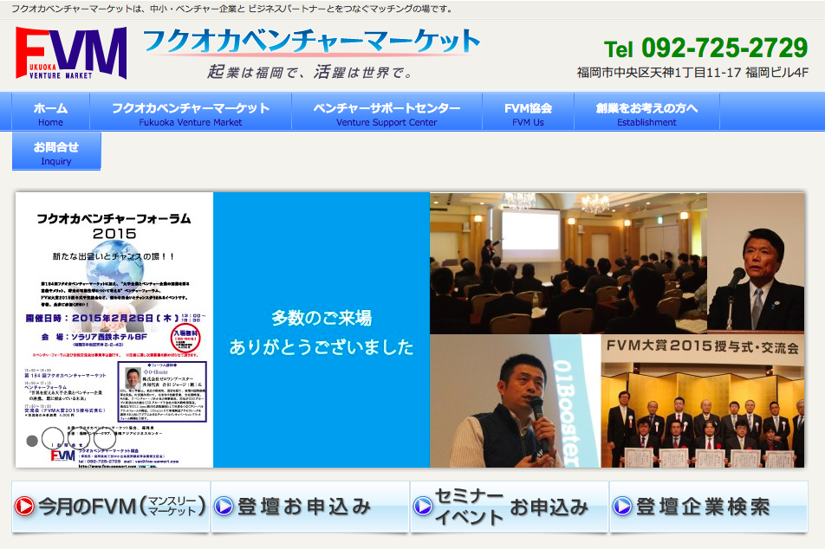
Task: Open the ホーム (Home) menu item
Action: pyautogui.click(x=50, y=112)
